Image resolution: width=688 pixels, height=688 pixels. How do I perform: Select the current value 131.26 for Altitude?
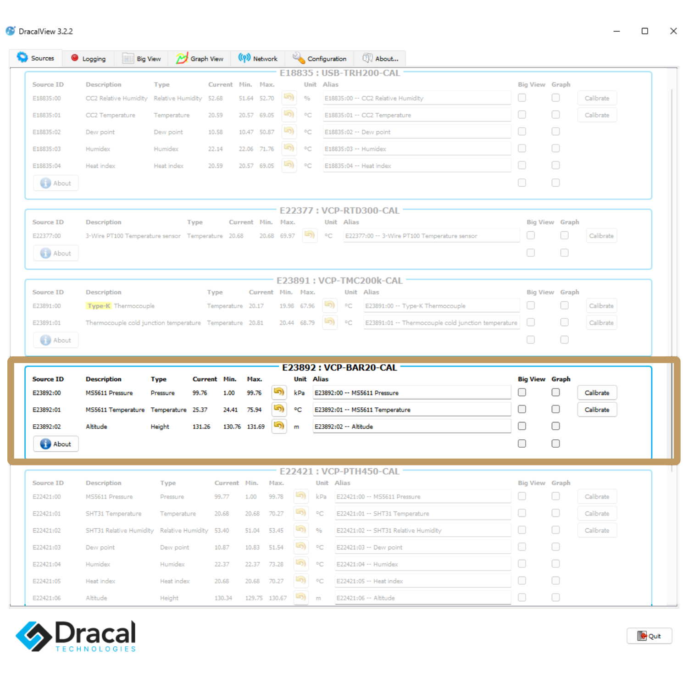201,427
